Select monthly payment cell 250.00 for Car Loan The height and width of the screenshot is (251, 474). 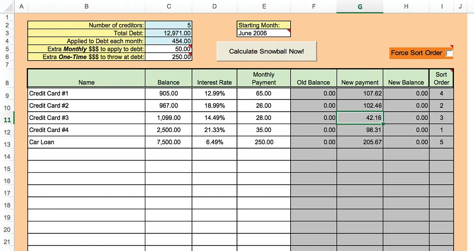click(x=264, y=142)
